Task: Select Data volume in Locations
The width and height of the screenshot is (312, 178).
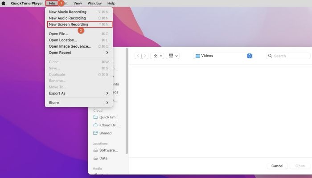Action: [100, 158]
